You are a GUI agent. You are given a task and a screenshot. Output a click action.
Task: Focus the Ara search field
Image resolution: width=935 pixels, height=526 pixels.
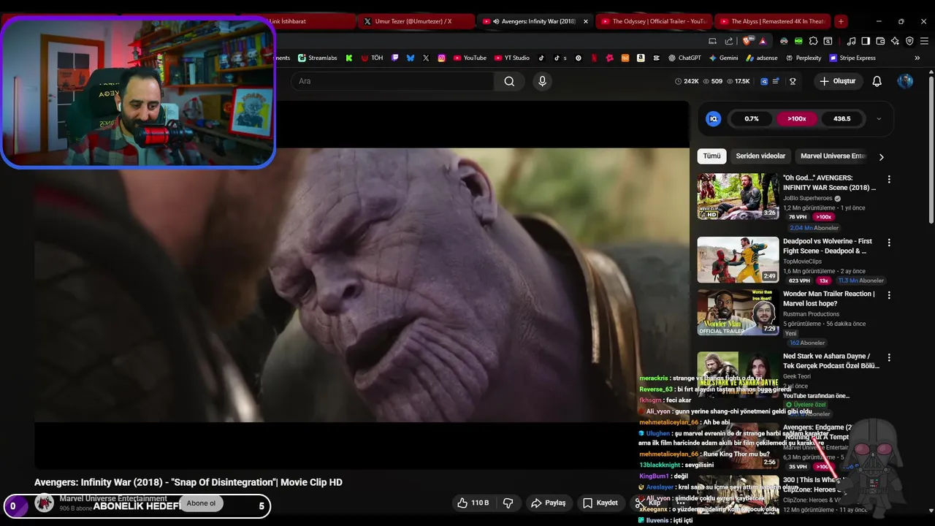[x=392, y=81]
